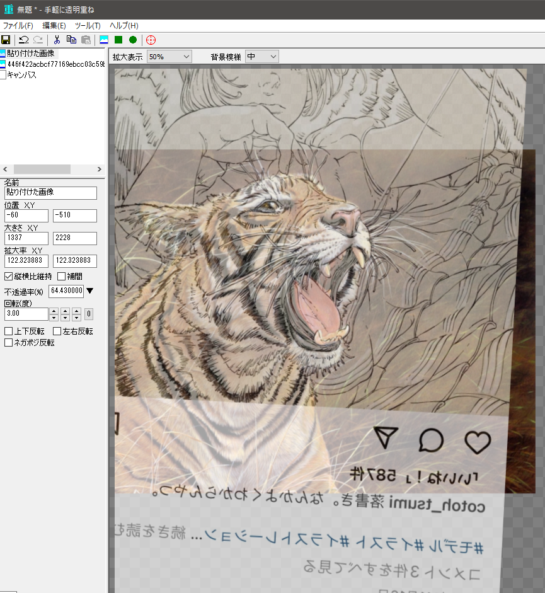Click the width field showing 1337
Image resolution: width=545 pixels, height=593 pixels.
pos(26,238)
